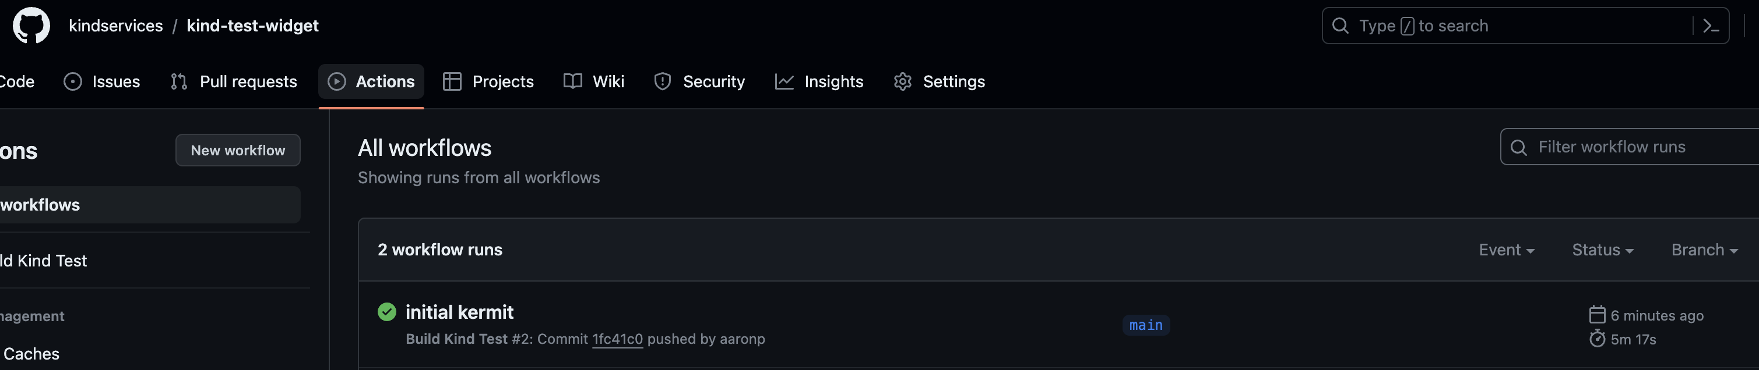1759x370 pixels.
Task: Click the Pull requests icon
Action: pos(179,82)
